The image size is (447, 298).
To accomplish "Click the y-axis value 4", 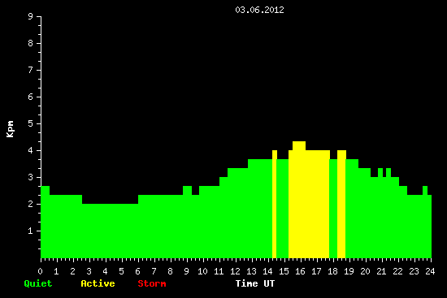I will pos(31,150).
